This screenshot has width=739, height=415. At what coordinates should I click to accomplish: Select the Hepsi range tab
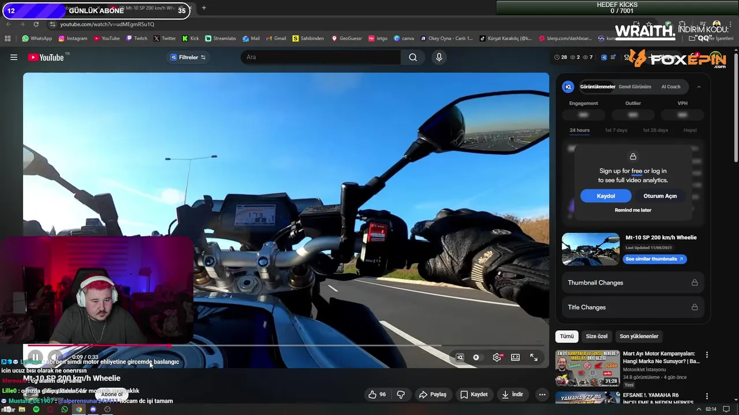pos(690,130)
